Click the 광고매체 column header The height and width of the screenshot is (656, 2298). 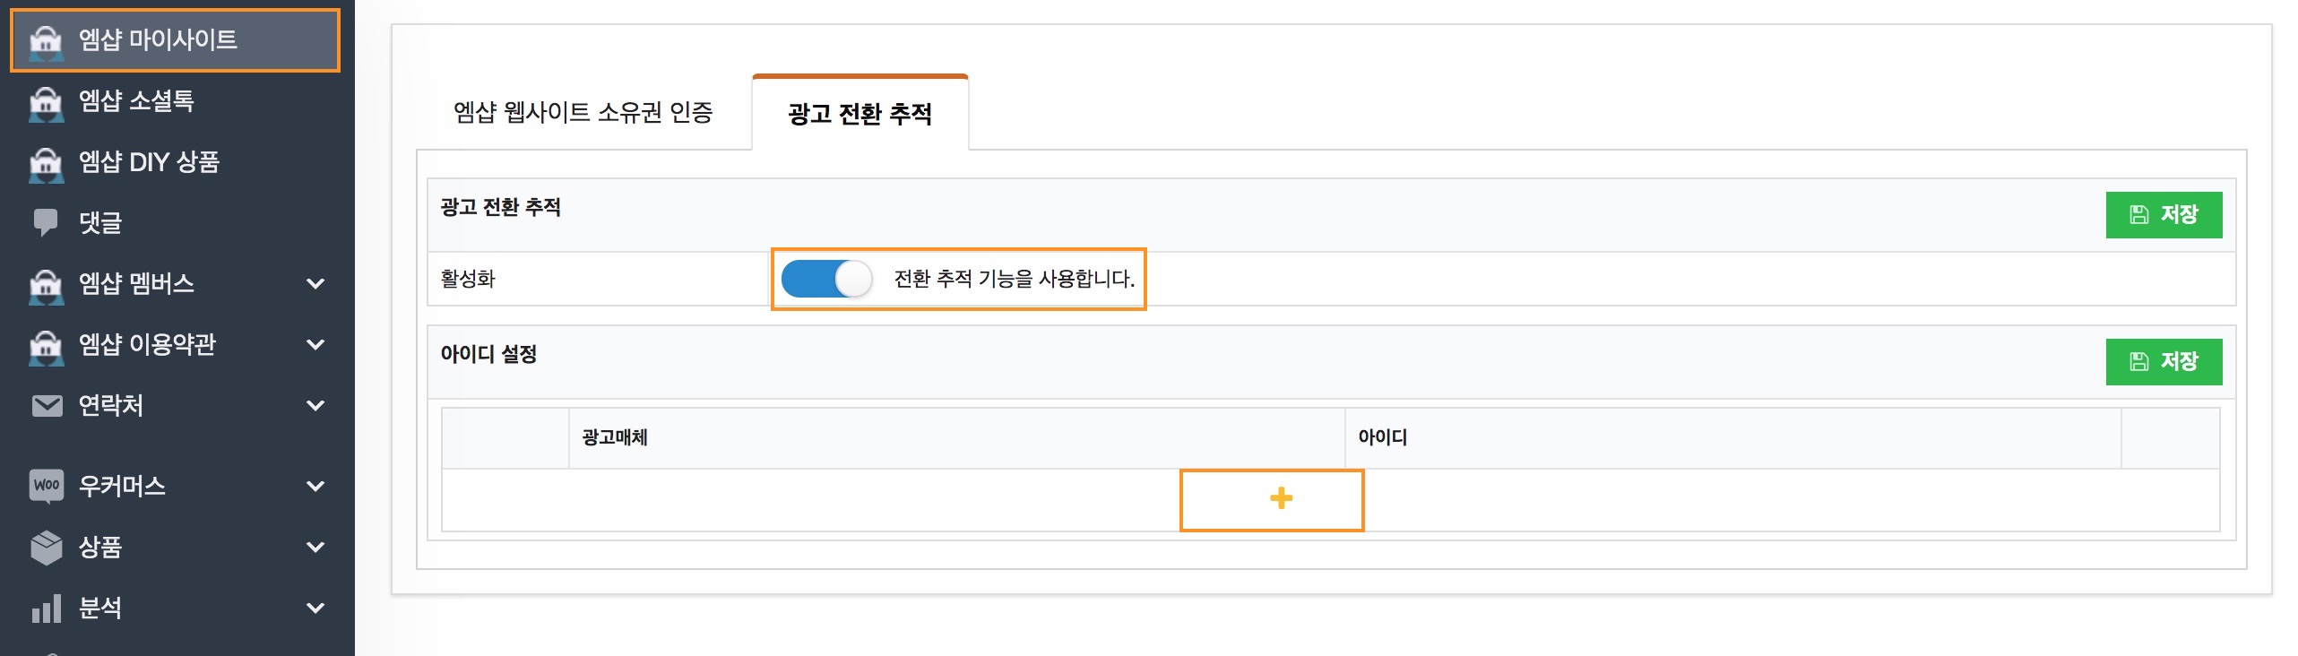(615, 437)
